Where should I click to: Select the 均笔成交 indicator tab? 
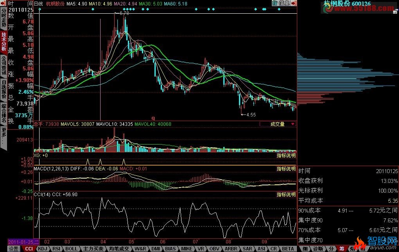[x=119, y=249]
